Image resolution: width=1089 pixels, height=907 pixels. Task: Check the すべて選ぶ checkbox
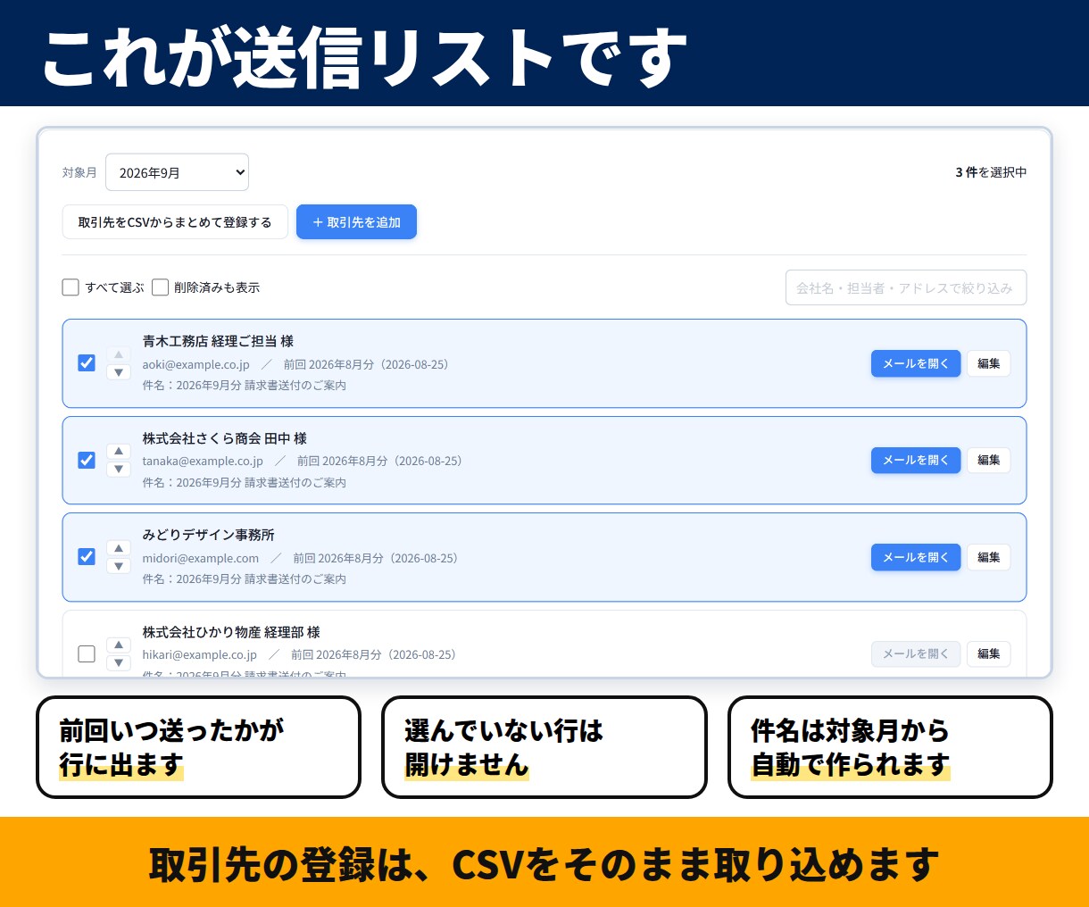tap(71, 287)
